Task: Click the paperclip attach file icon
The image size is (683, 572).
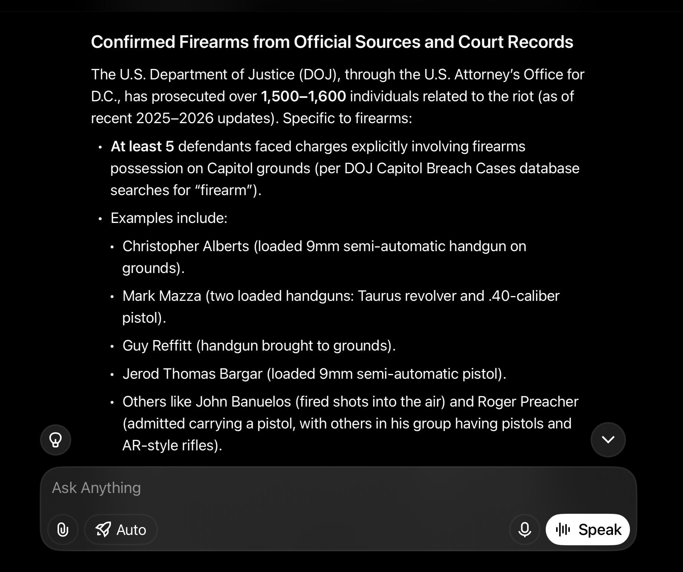Action: click(63, 530)
